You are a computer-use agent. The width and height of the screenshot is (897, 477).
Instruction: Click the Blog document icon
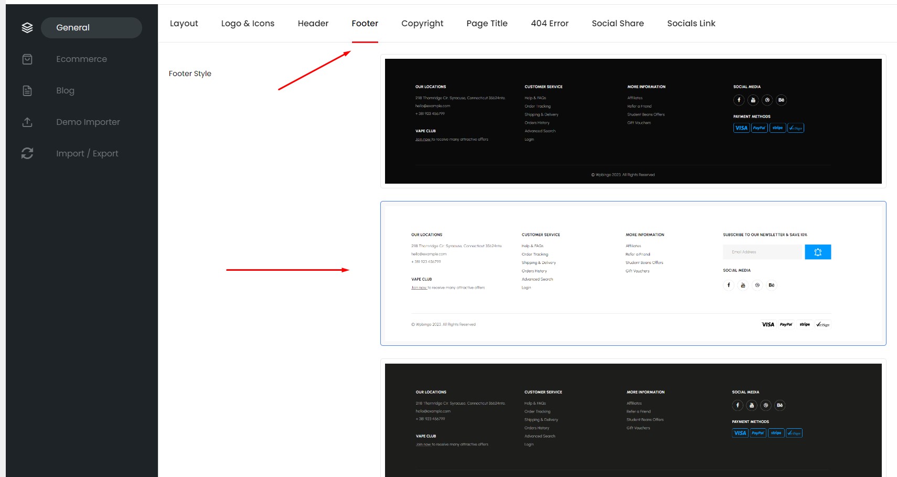tap(27, 91)
